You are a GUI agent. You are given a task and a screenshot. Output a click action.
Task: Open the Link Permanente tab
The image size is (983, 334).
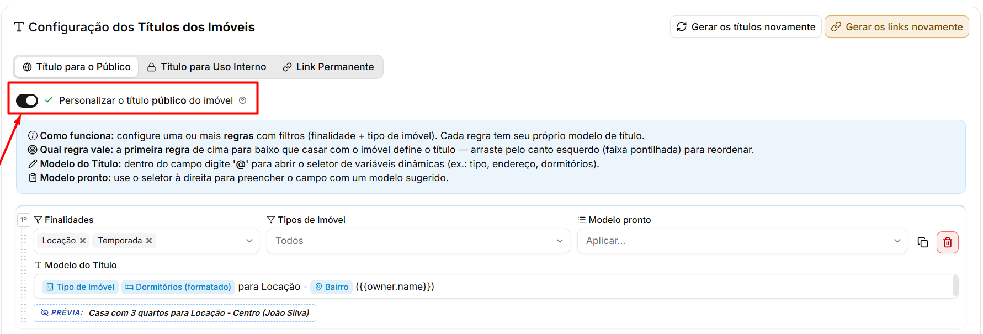[328, 67]
